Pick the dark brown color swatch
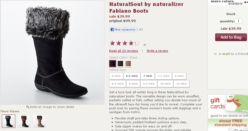The width and height of the screenshot is (248, 131). point(121,64)
